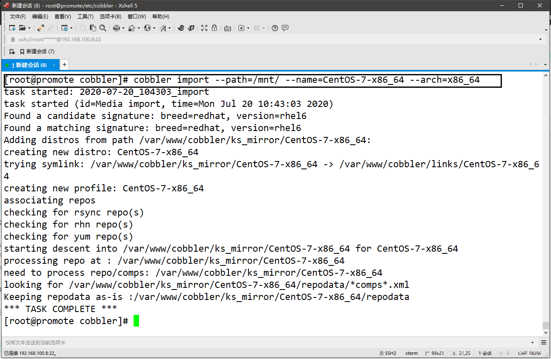Close the 新建会话 (8) tab with its x
Screen dimensions: 551x359
[x=54, y=65]
